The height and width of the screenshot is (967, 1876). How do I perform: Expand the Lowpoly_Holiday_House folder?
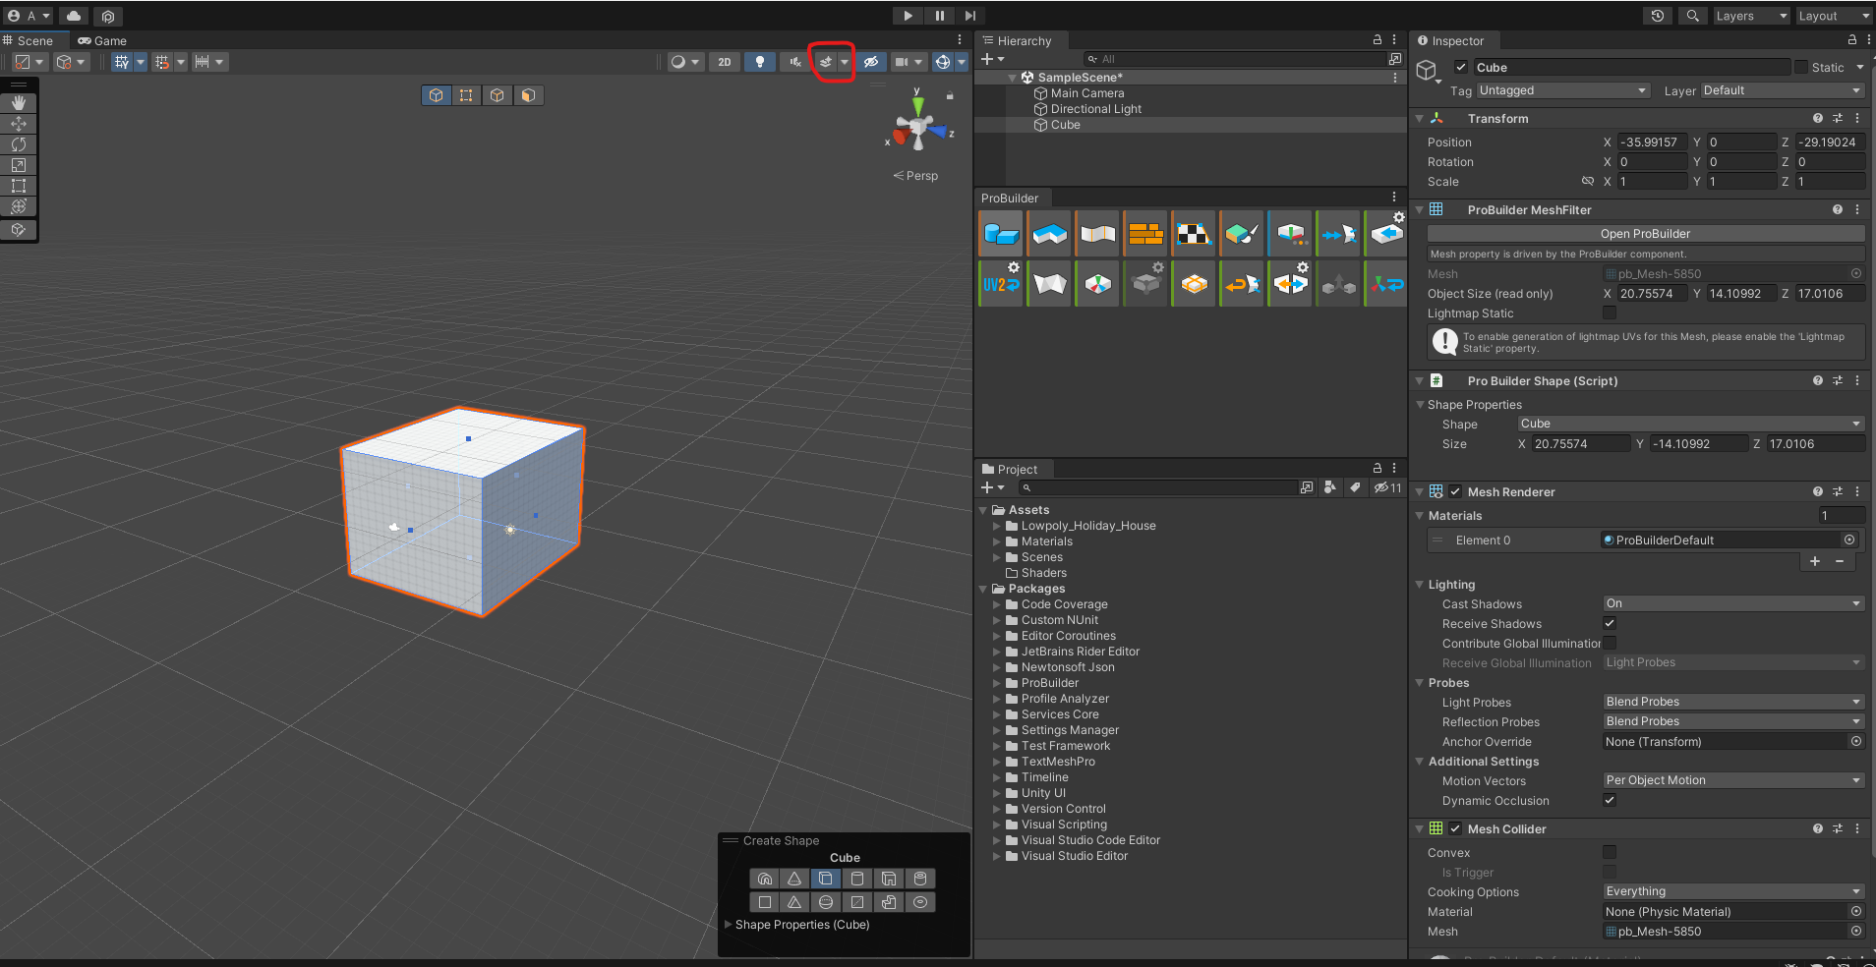(997, 526)
